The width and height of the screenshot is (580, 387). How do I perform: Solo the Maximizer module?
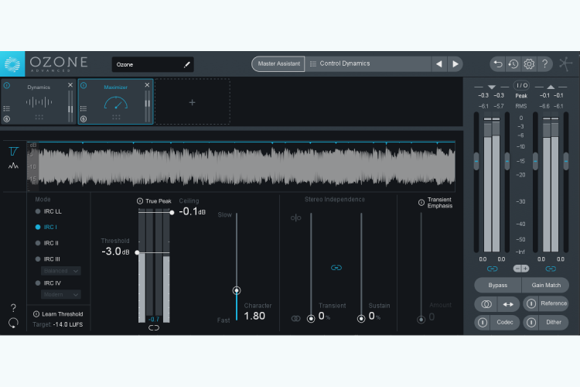pos(84,119)
